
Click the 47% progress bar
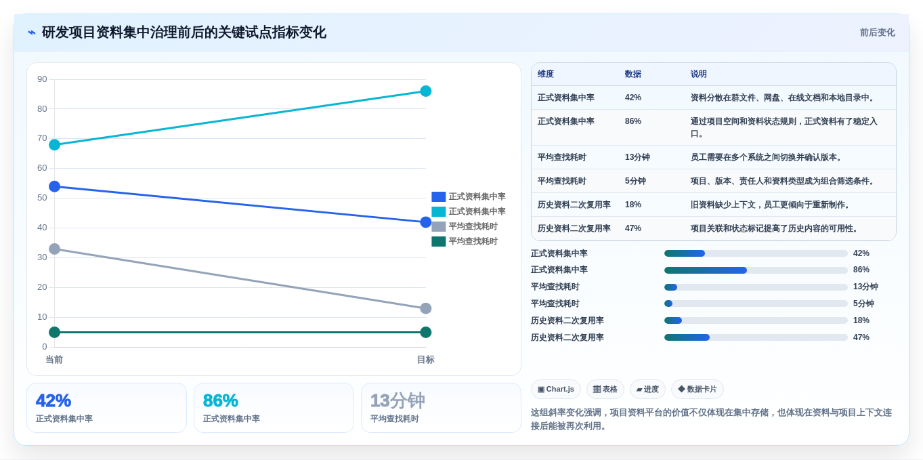pyautogui.click(x=756, y=337)
